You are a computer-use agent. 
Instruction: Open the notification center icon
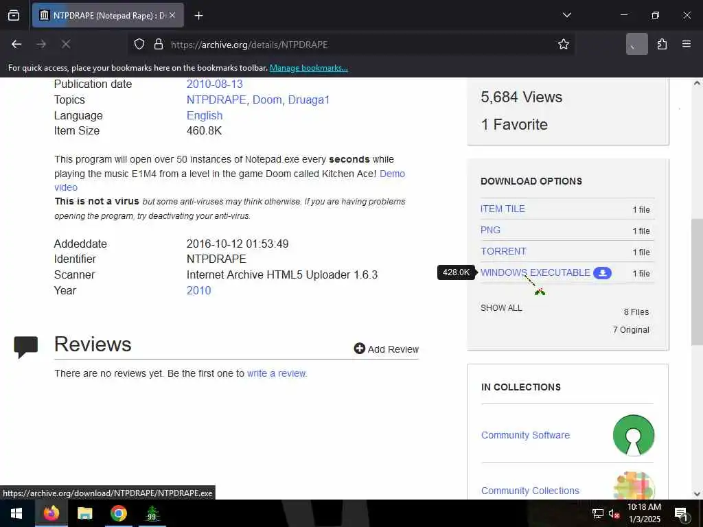tap(682, 513)
